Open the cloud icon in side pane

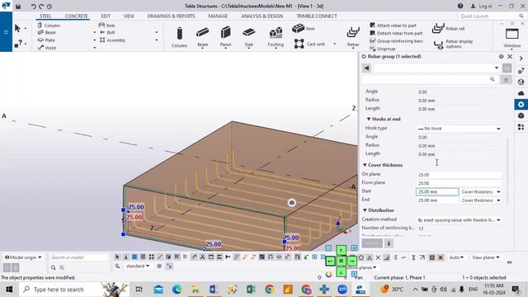click(521, 93)
